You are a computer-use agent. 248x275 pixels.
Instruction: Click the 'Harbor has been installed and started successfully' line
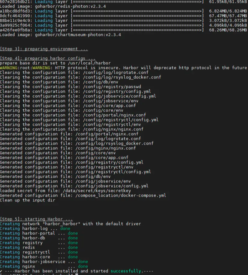pyautogui.click(x=77, y=271)
